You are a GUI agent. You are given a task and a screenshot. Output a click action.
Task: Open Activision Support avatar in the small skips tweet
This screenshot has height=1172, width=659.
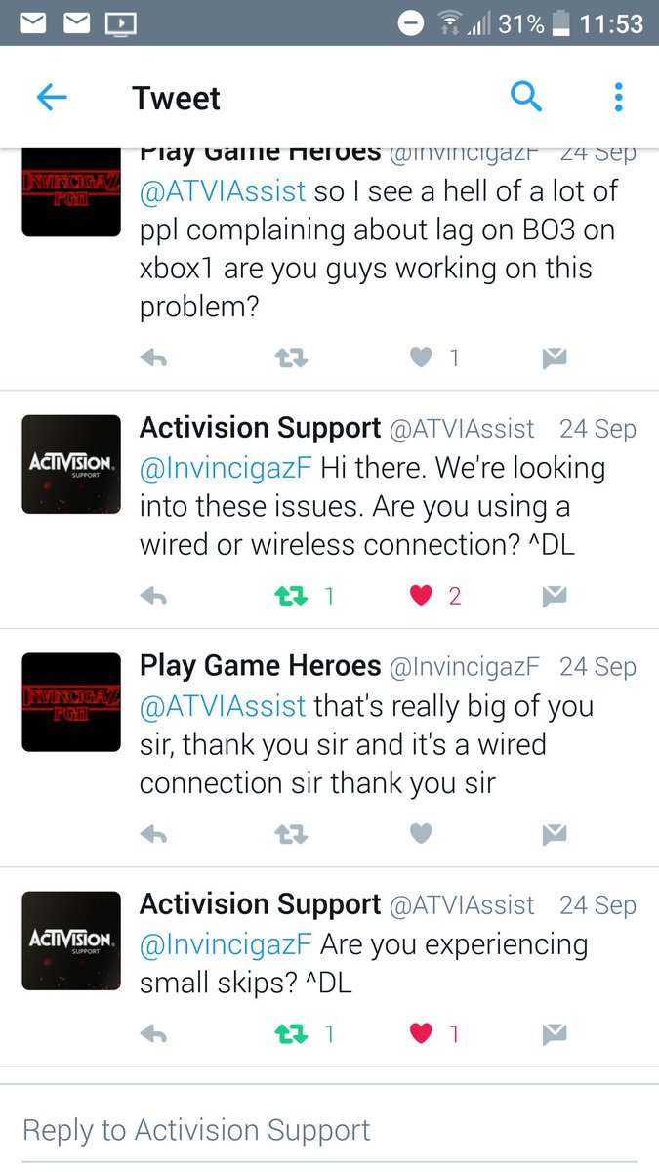click(71, 940)
